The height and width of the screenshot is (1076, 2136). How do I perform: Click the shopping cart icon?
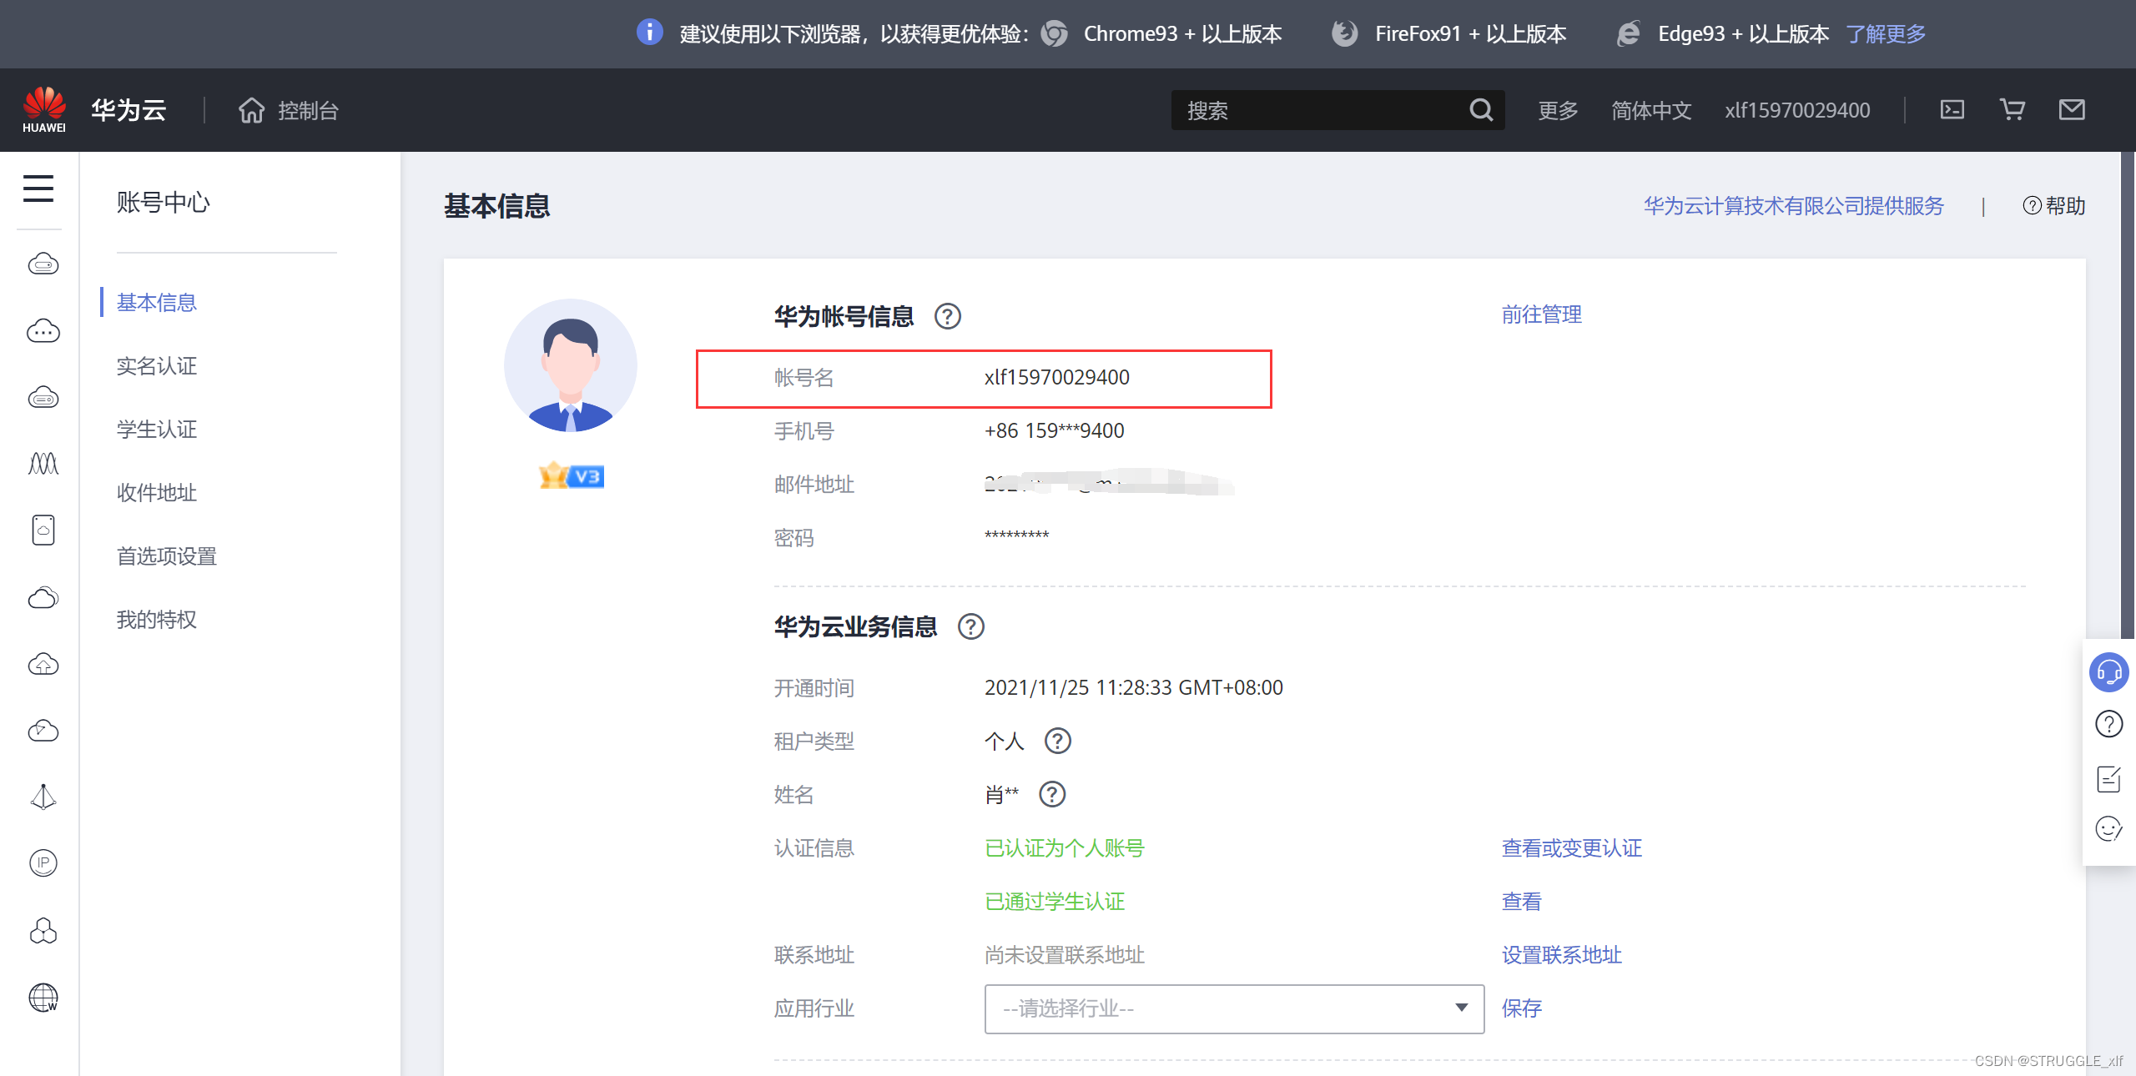tap(2012, 110)
